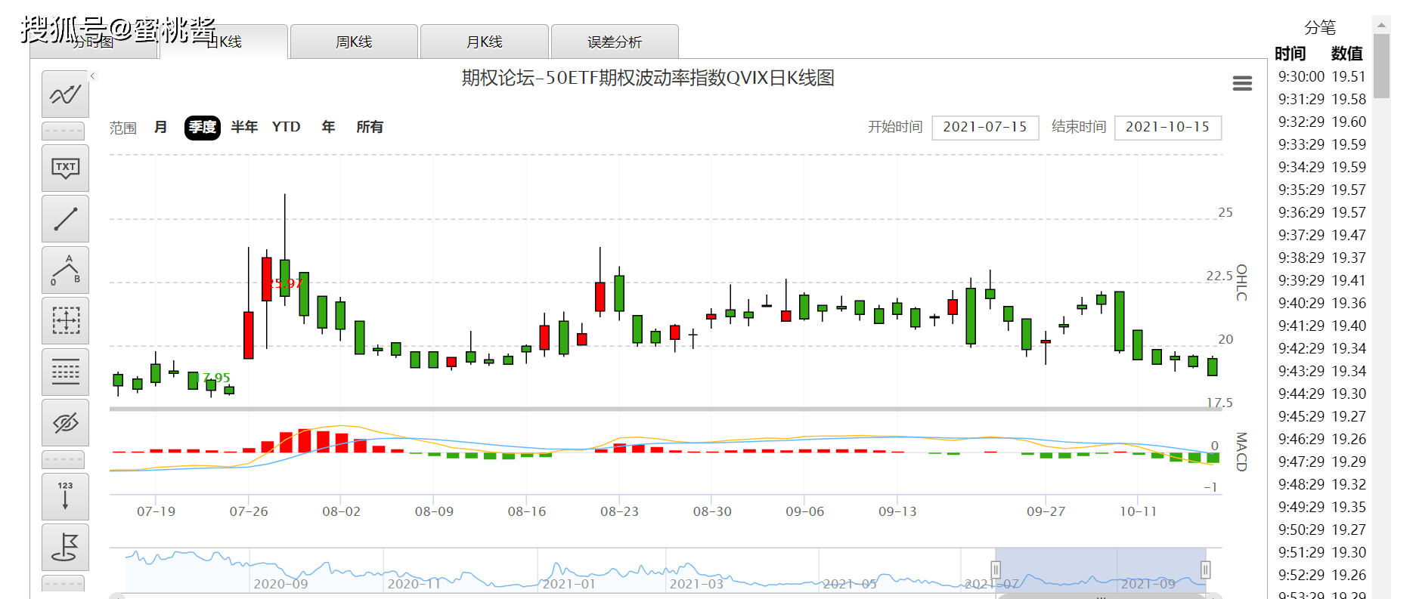This screenshot has width=1416, height=599.
Task: Select the 9:37:29 19.47 tick row
Action: tap(1321, 235)
